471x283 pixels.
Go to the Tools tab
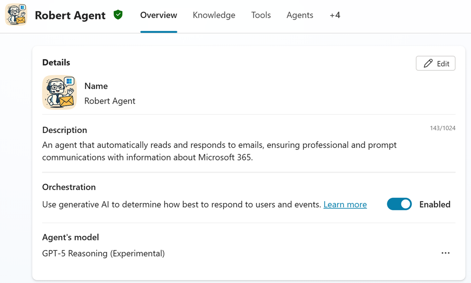(x=261, y=15)
